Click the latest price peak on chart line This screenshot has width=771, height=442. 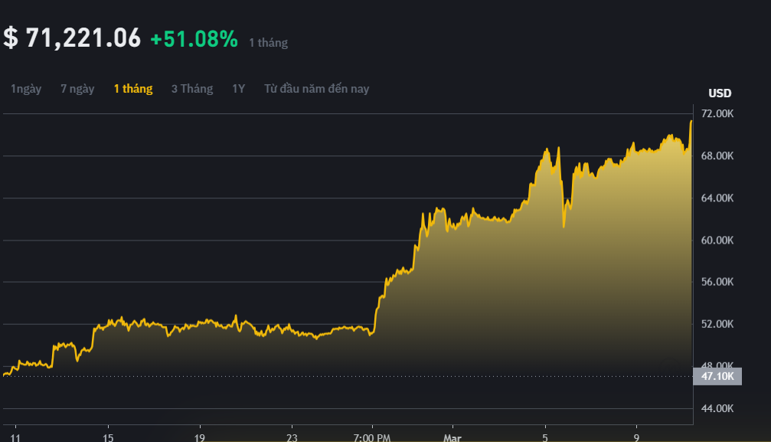(x=691, y=121)
